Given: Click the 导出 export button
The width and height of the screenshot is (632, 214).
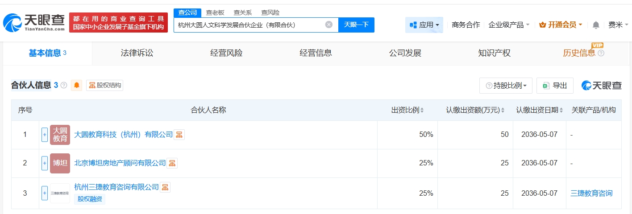Looking at the screenshot, I should pyautogui.click(x=555, y=86).
